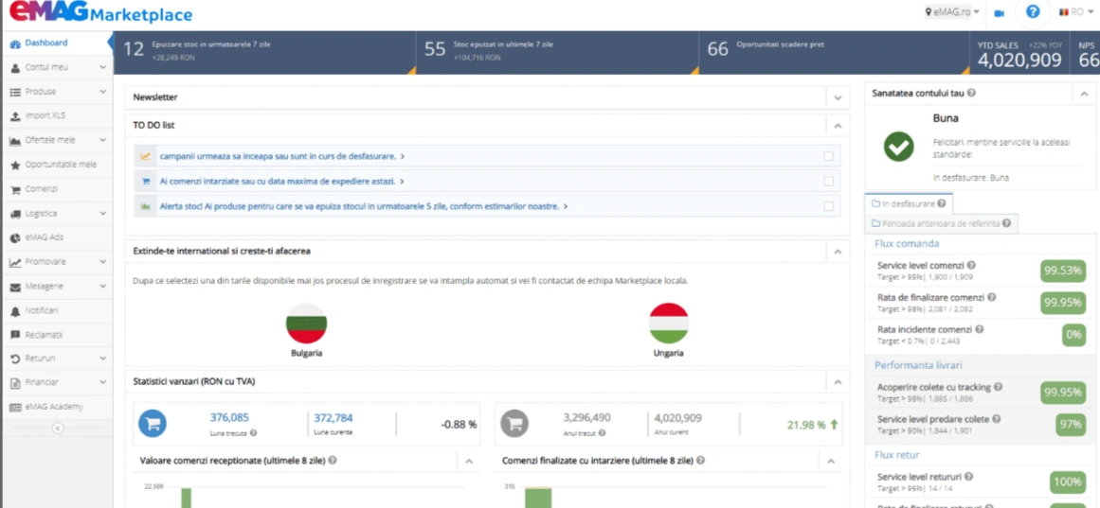Switch to Perioada anterioara de referinta tab
Viewport: 1100px width, 508px height.
pos(940,223)
